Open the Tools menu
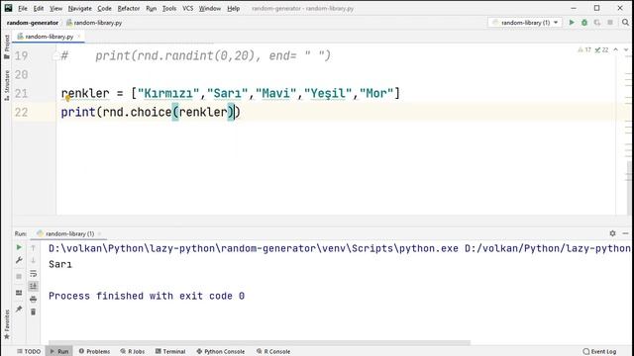The image size is (634, 356). tap(169, 8)
